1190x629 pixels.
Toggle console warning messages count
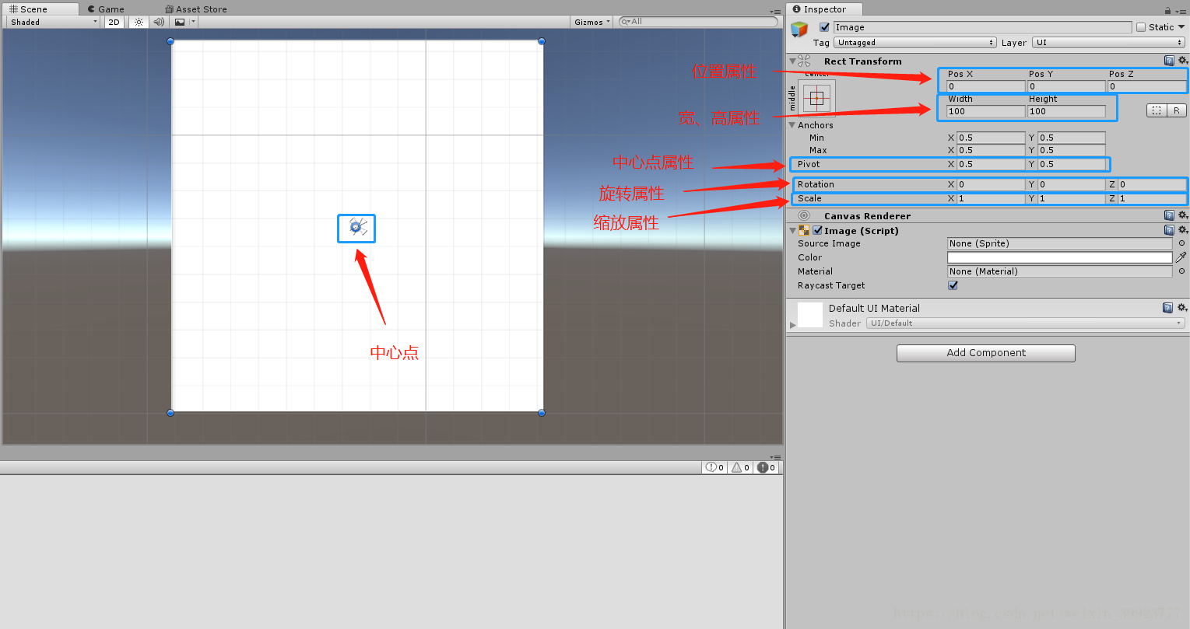click(740, 467)
